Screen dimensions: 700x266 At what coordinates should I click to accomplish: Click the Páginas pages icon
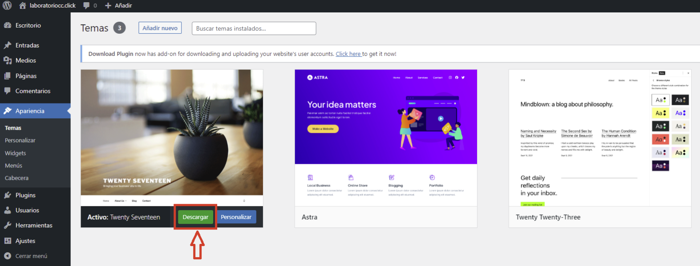tap(8, 76)
